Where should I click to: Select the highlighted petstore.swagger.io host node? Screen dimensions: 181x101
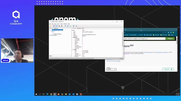(x=57, y=30)
